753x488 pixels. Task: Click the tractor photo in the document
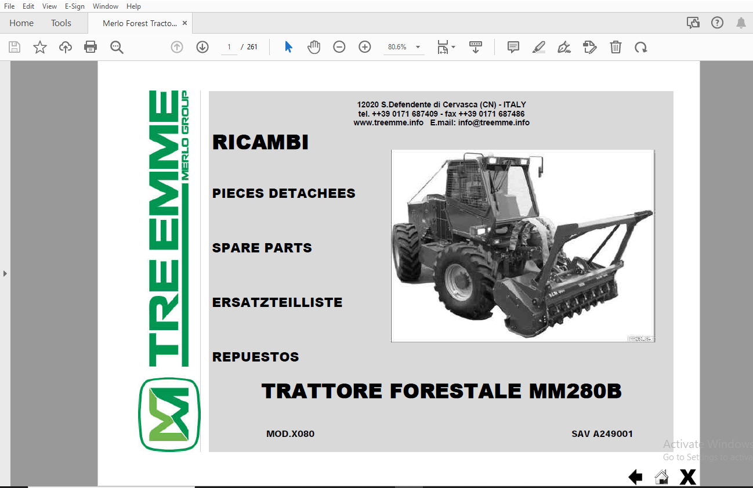tap(523, 246)
